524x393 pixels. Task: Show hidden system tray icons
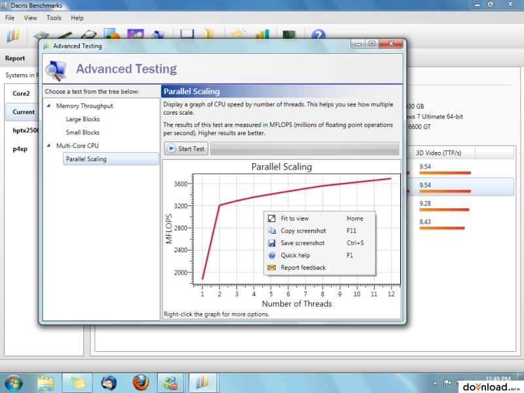click(x=435, y=383)
